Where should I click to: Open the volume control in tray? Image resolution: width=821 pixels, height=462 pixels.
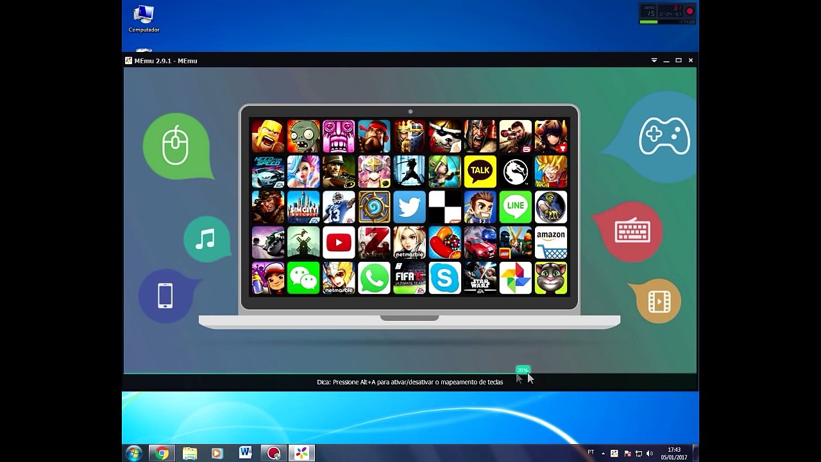(x=650, y=454)
